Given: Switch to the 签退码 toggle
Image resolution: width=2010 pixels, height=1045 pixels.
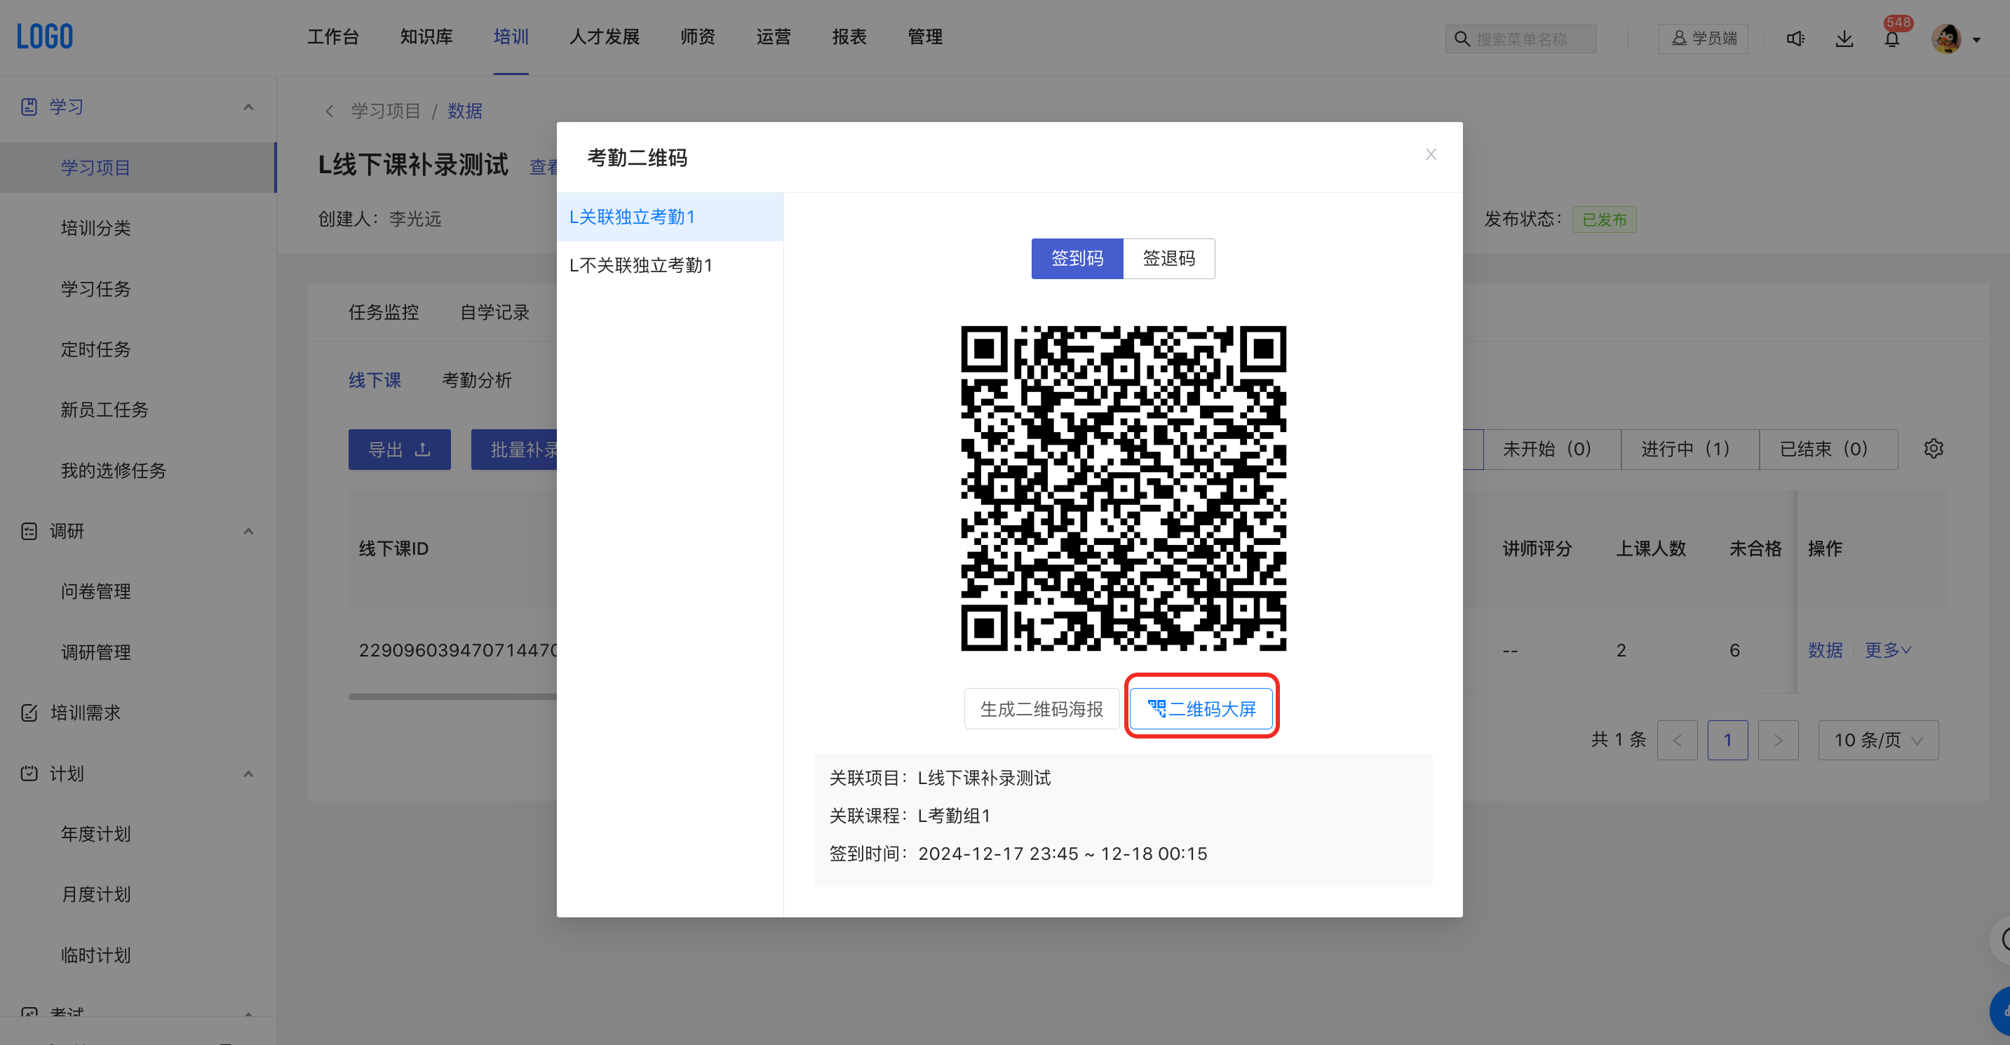Looking at the screenshot, I should (1169, 258).
